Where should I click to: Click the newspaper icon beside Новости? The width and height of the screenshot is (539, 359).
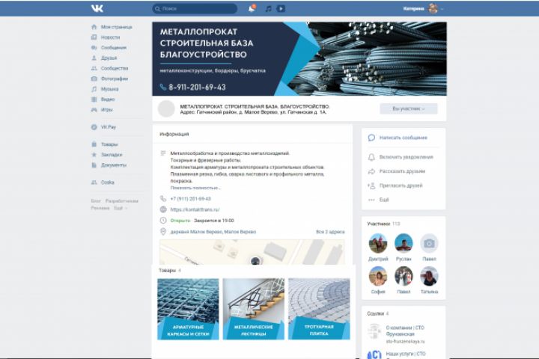94,37
